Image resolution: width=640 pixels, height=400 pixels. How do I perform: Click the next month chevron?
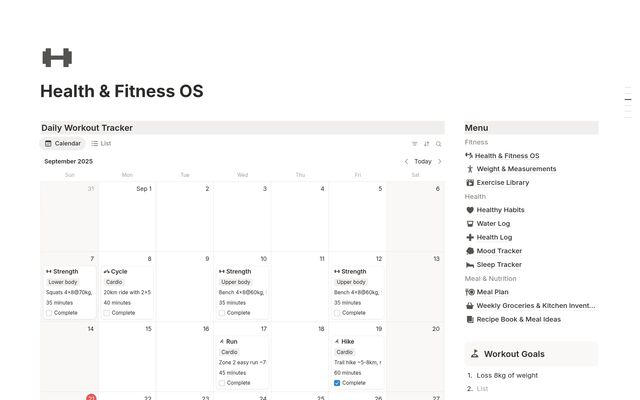tap(440, 161)
